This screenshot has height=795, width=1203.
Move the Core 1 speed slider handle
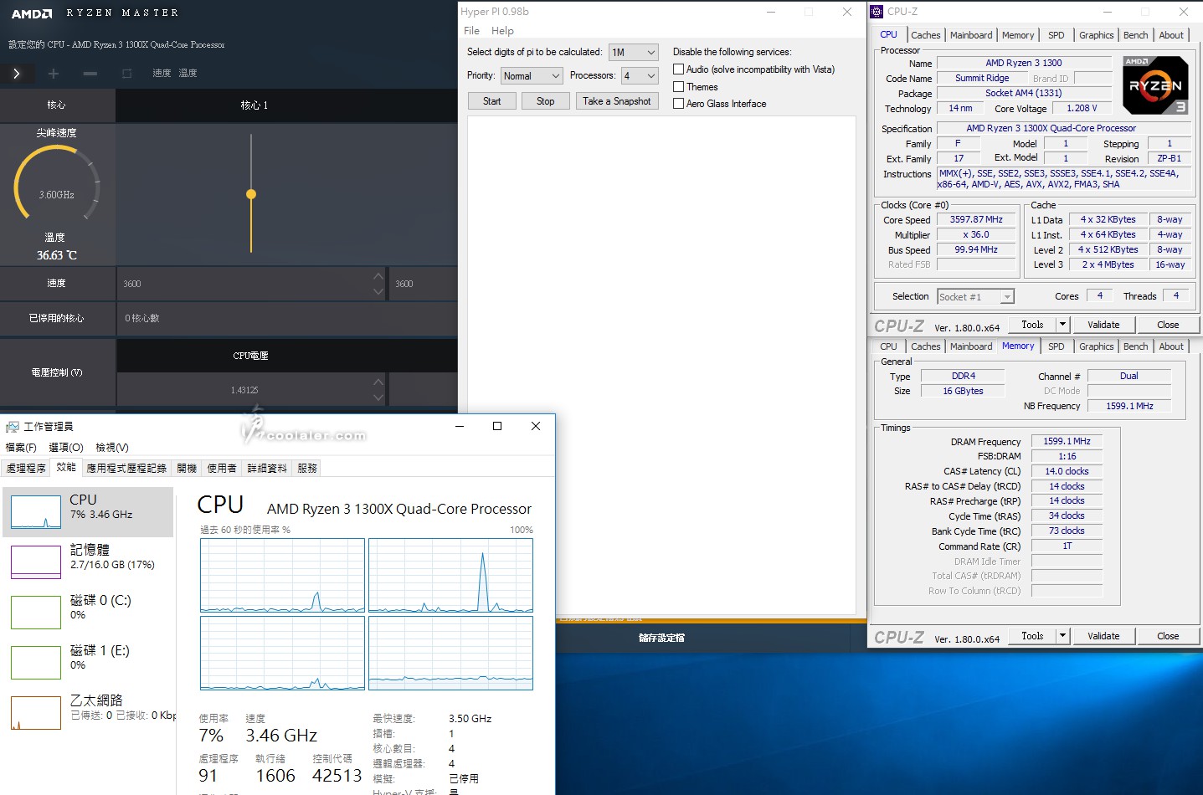251,194
